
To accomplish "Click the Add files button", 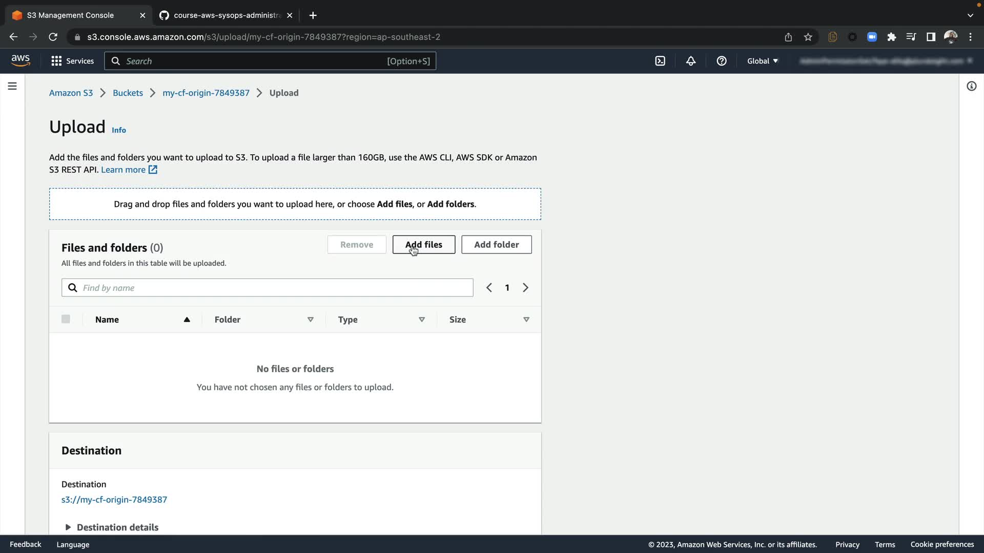I will coord(423,244).
